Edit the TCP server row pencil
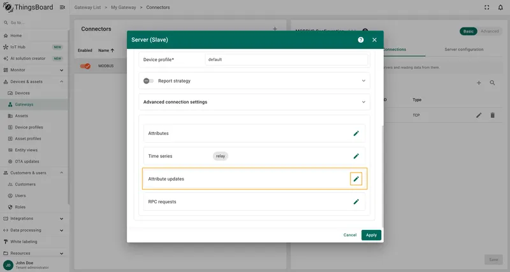This screenshot has width=510, height=272. tap(479, 115)
